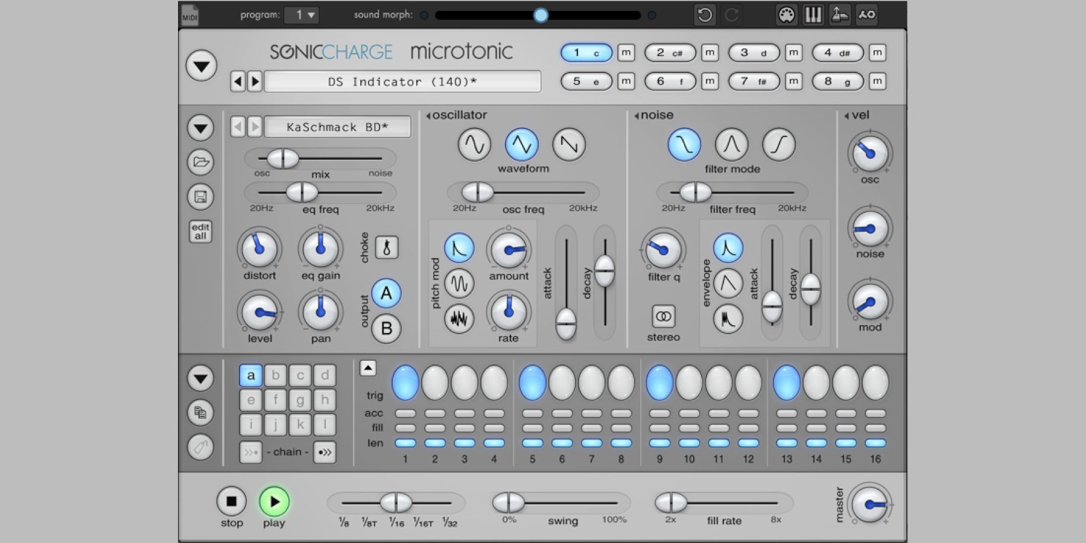Screen dimensions: 1086x543
Task: Open the main preset menu arrow
Action: click(202, 65)
